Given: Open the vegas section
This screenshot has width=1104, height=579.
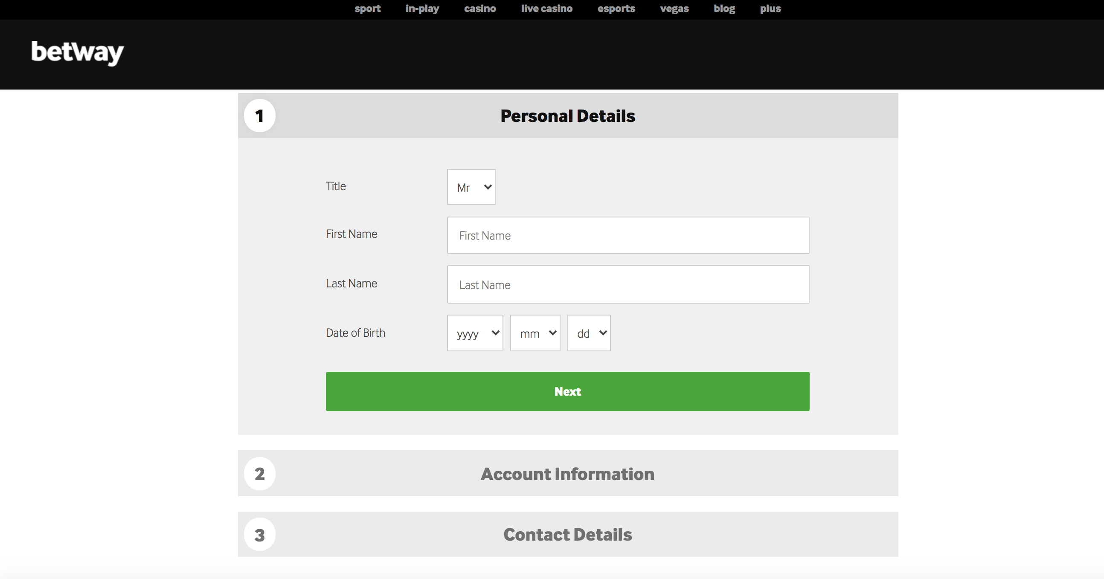Looking at the screenshot, I should (674, 9).
